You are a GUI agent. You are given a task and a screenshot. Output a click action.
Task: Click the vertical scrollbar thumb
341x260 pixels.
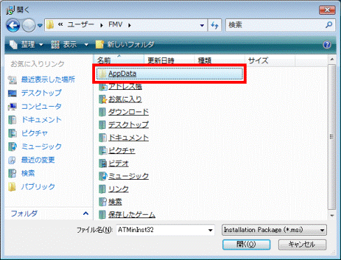tap(332, 137)
